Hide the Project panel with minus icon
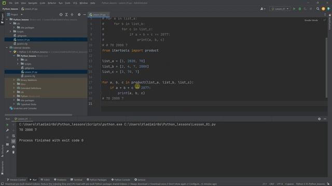 pyautogui.click(x=85, y=14)
